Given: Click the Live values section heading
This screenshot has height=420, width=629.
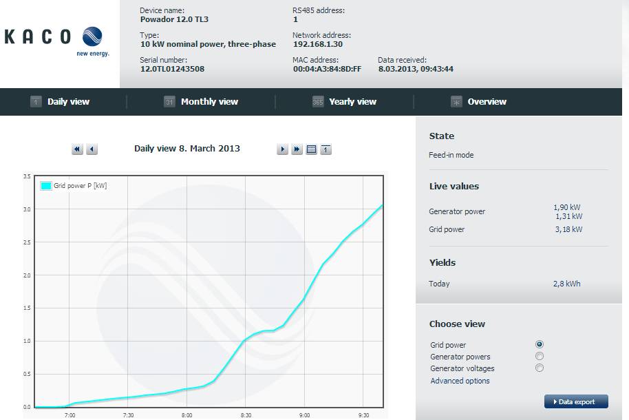Looking at the screenshot, I should 454,187.
